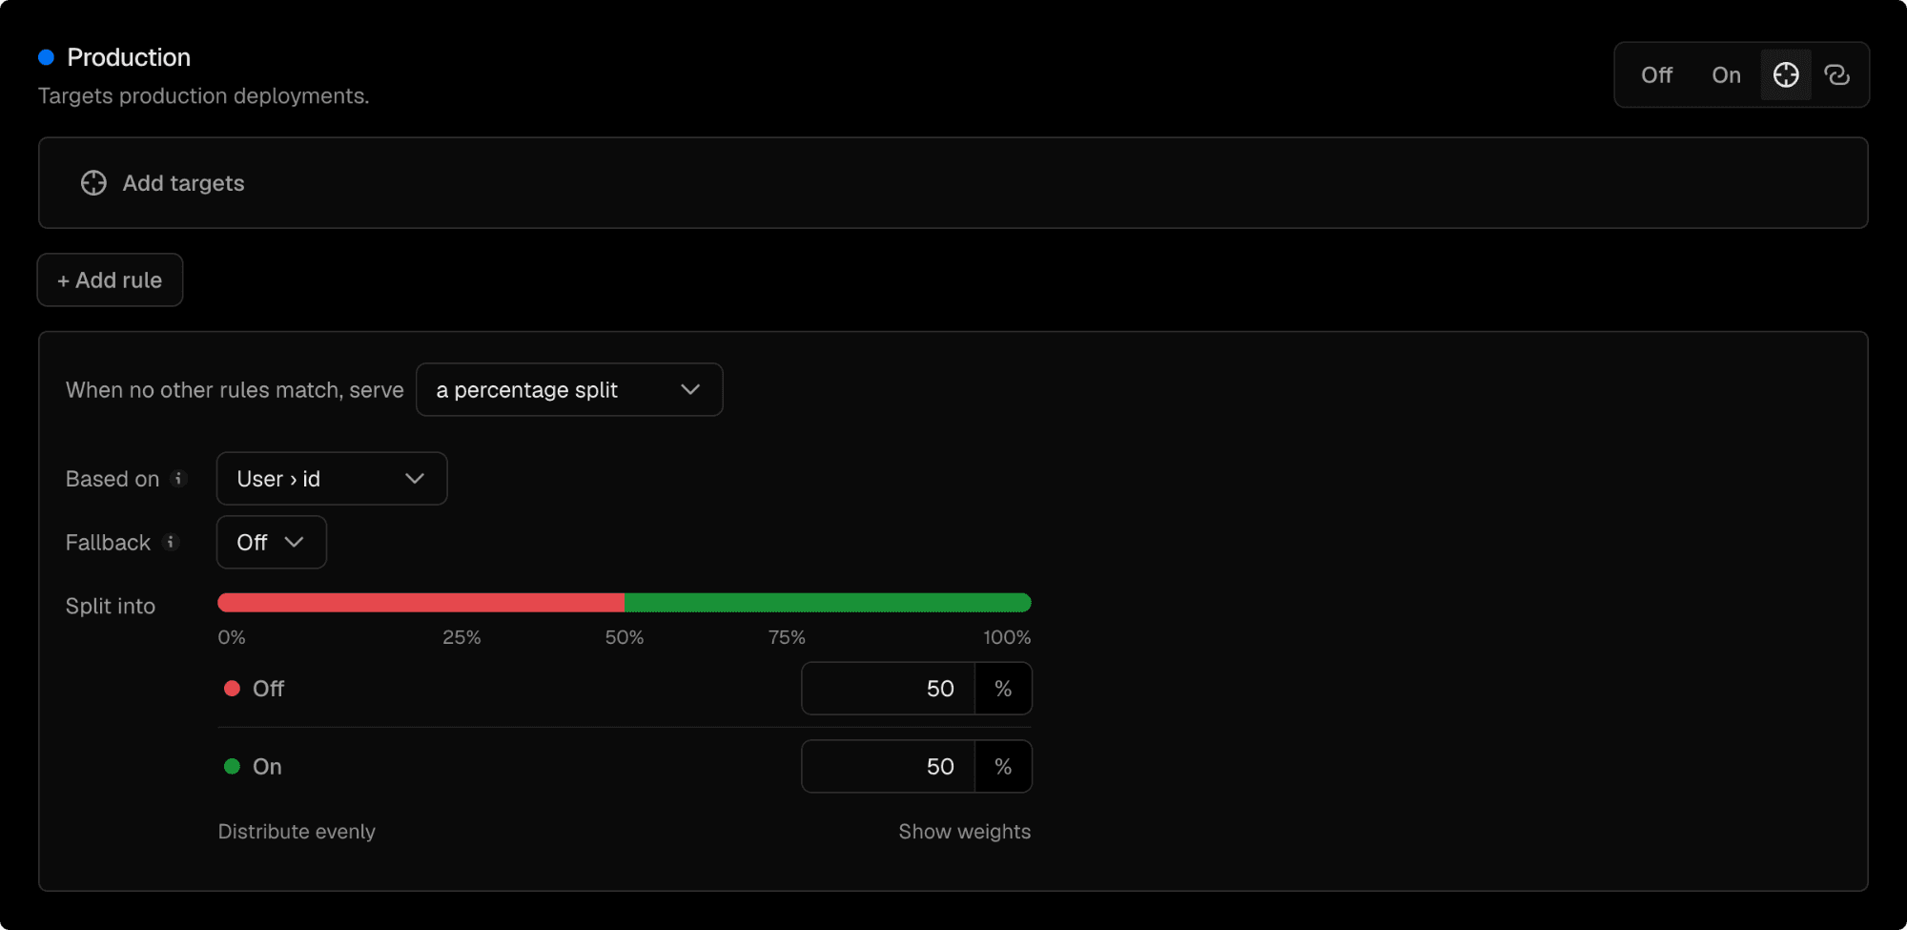Click the + Add rule button
Image resolution: width=1907 pixels, height=930 pixels.
tap(110, 279)
